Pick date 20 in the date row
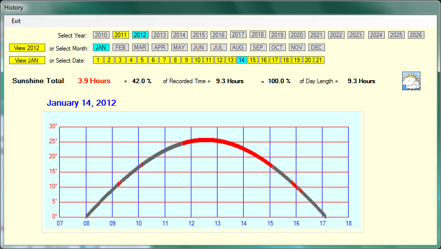The height and width of the screenshot is (249, 441). coord(308,60)
